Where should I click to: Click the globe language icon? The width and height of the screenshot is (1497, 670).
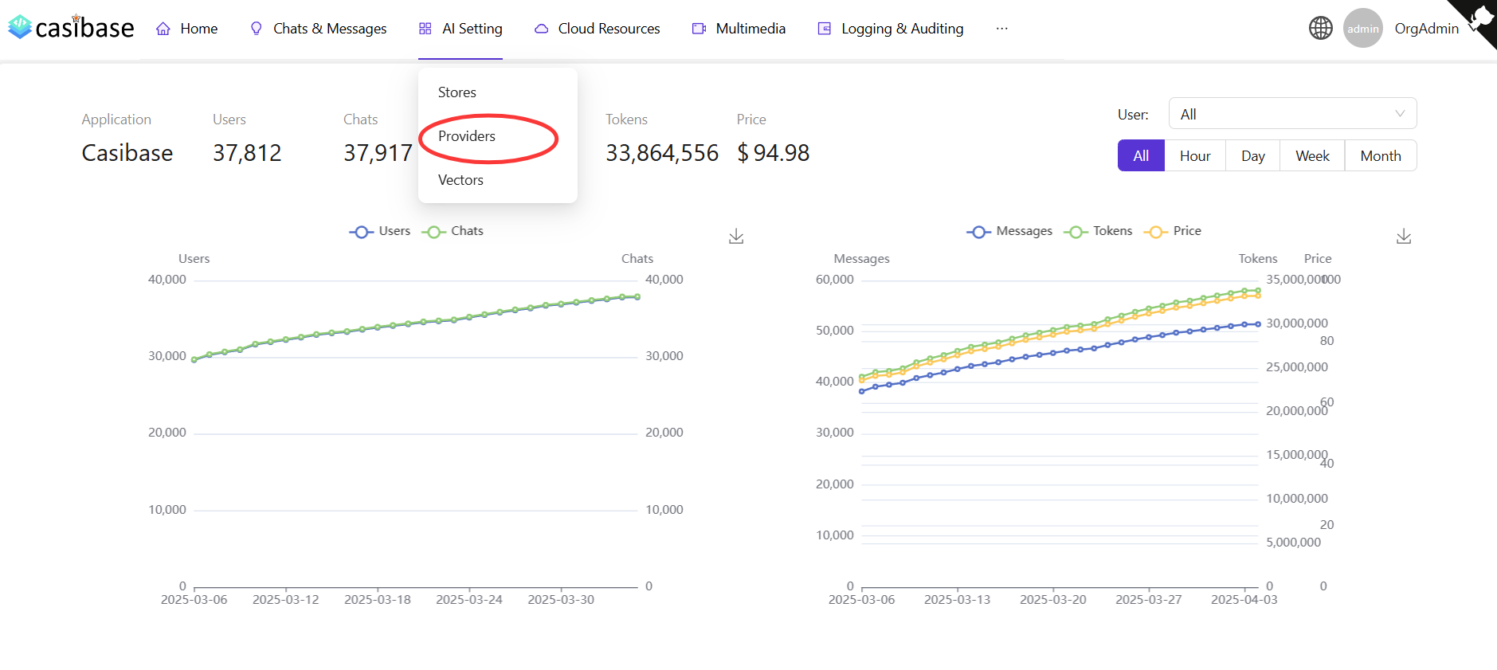pos(1320,29)
